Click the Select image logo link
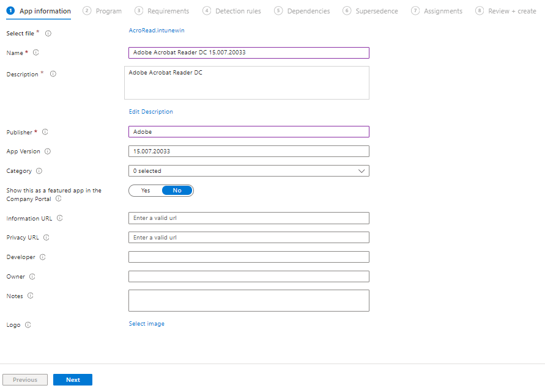Image resolution: width=545 pixels, height=391 pixels. pos(146,324)
